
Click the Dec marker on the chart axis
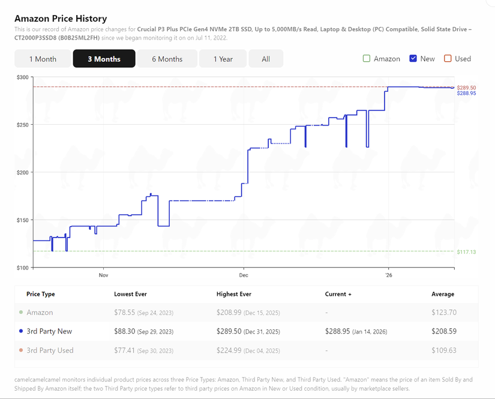pyautogui.click(x=244, y=275)
